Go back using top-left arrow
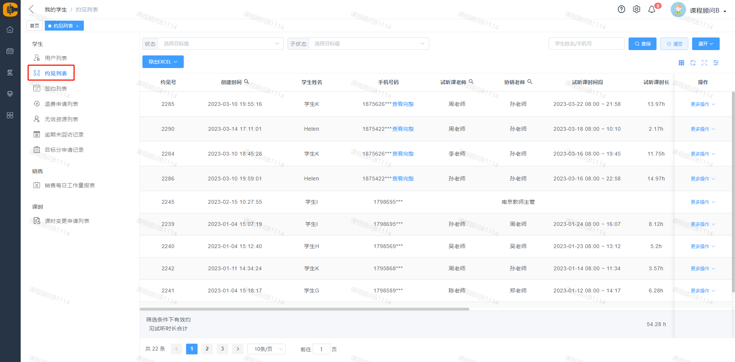The width and height of the screenshot is (735, 362). [31, 9]
